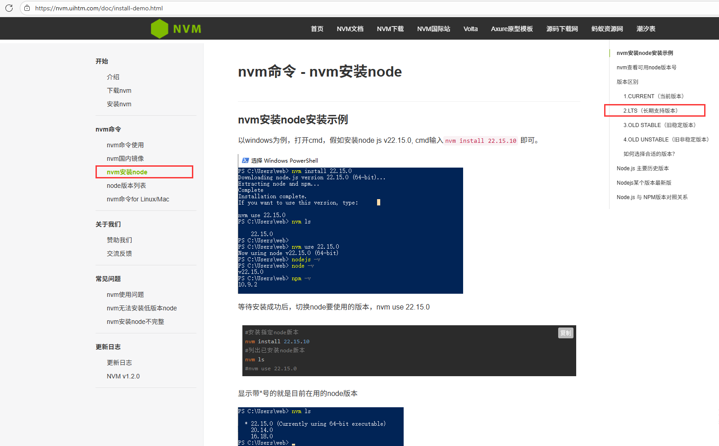Go to 下载nvm in the sidebar

[119, 91]
